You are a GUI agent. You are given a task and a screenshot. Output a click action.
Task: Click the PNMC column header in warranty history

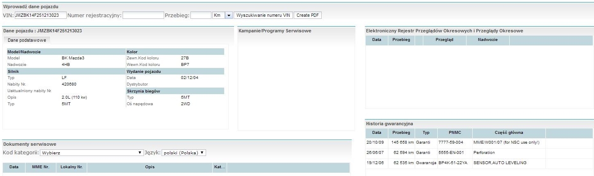[455, 133]
